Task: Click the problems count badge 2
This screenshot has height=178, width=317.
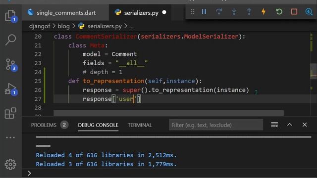Action: click(64, 125)
